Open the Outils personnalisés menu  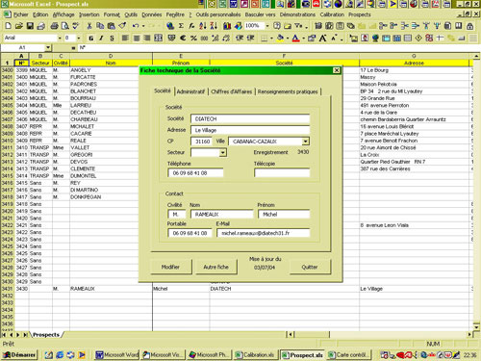tap(218, 14)
